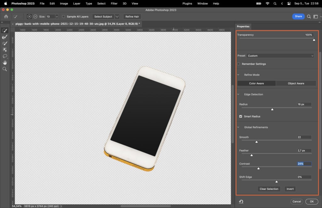This screenshot has height=208, width=322.
Task: Select the Quick Selection tool
Action: tap(4, 30)
